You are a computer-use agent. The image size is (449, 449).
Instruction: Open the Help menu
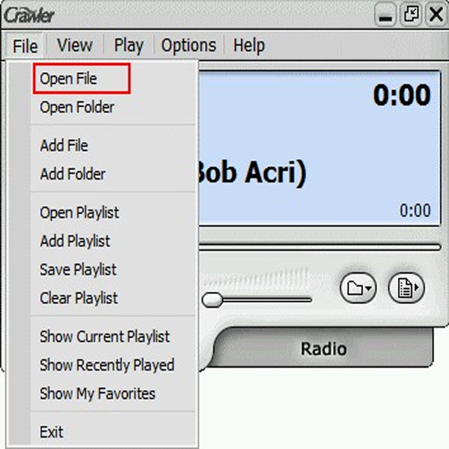coord(249,46)
